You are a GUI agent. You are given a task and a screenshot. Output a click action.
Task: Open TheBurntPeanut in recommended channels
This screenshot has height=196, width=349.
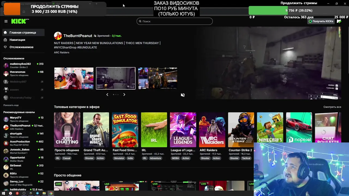[x=23, y=127]
